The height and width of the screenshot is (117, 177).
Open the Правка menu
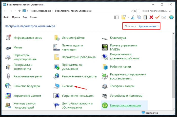[x=16, y=17]
